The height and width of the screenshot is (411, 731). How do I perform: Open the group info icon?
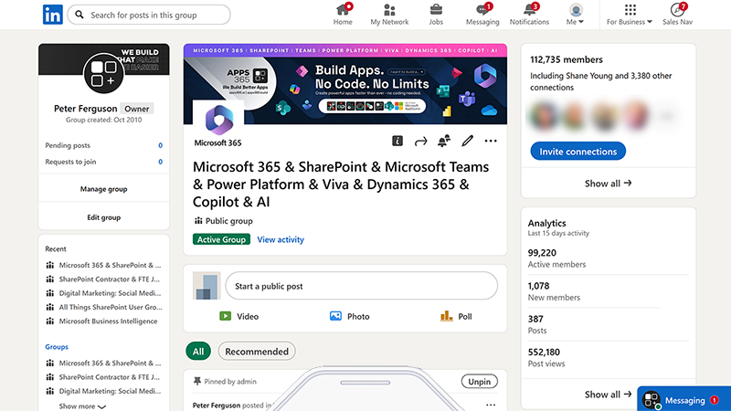[397, 141]
